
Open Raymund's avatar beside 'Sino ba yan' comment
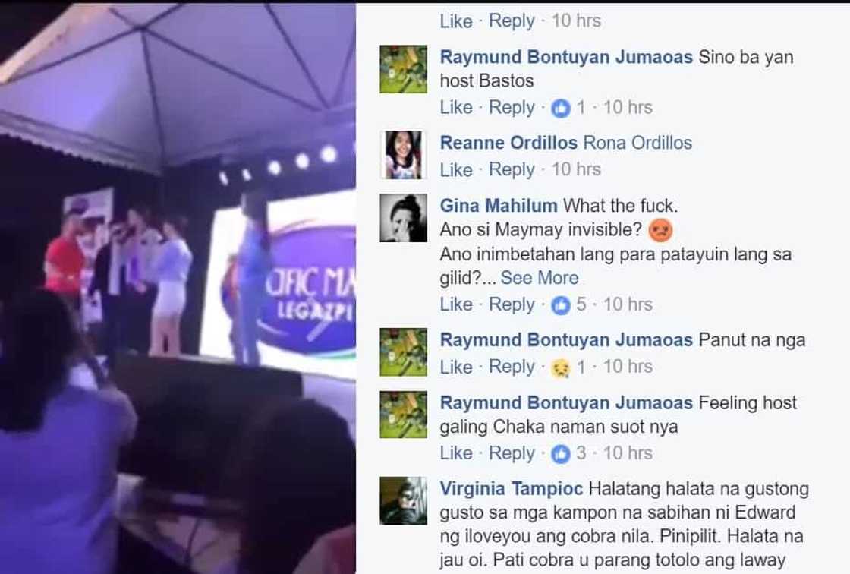pyautogui.click(x=403, y=69)
